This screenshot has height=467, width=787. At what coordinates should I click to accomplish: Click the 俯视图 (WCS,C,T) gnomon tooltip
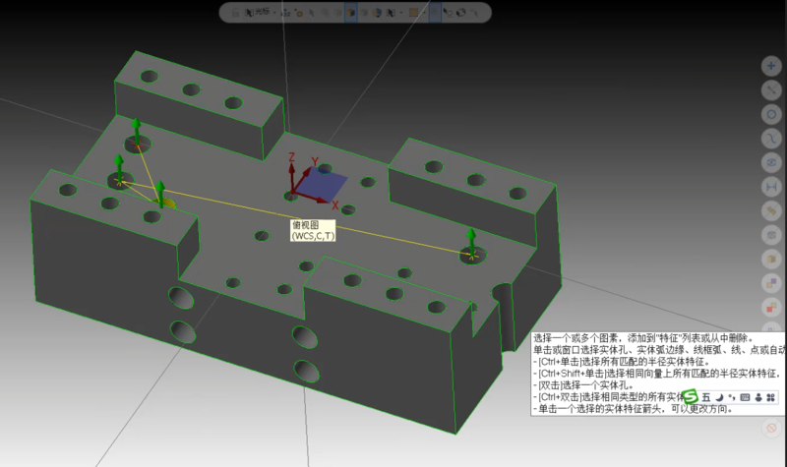313,230
